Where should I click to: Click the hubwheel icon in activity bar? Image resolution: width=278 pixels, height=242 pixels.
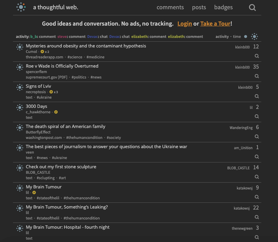pyautogui.click(x=254, y=37)
